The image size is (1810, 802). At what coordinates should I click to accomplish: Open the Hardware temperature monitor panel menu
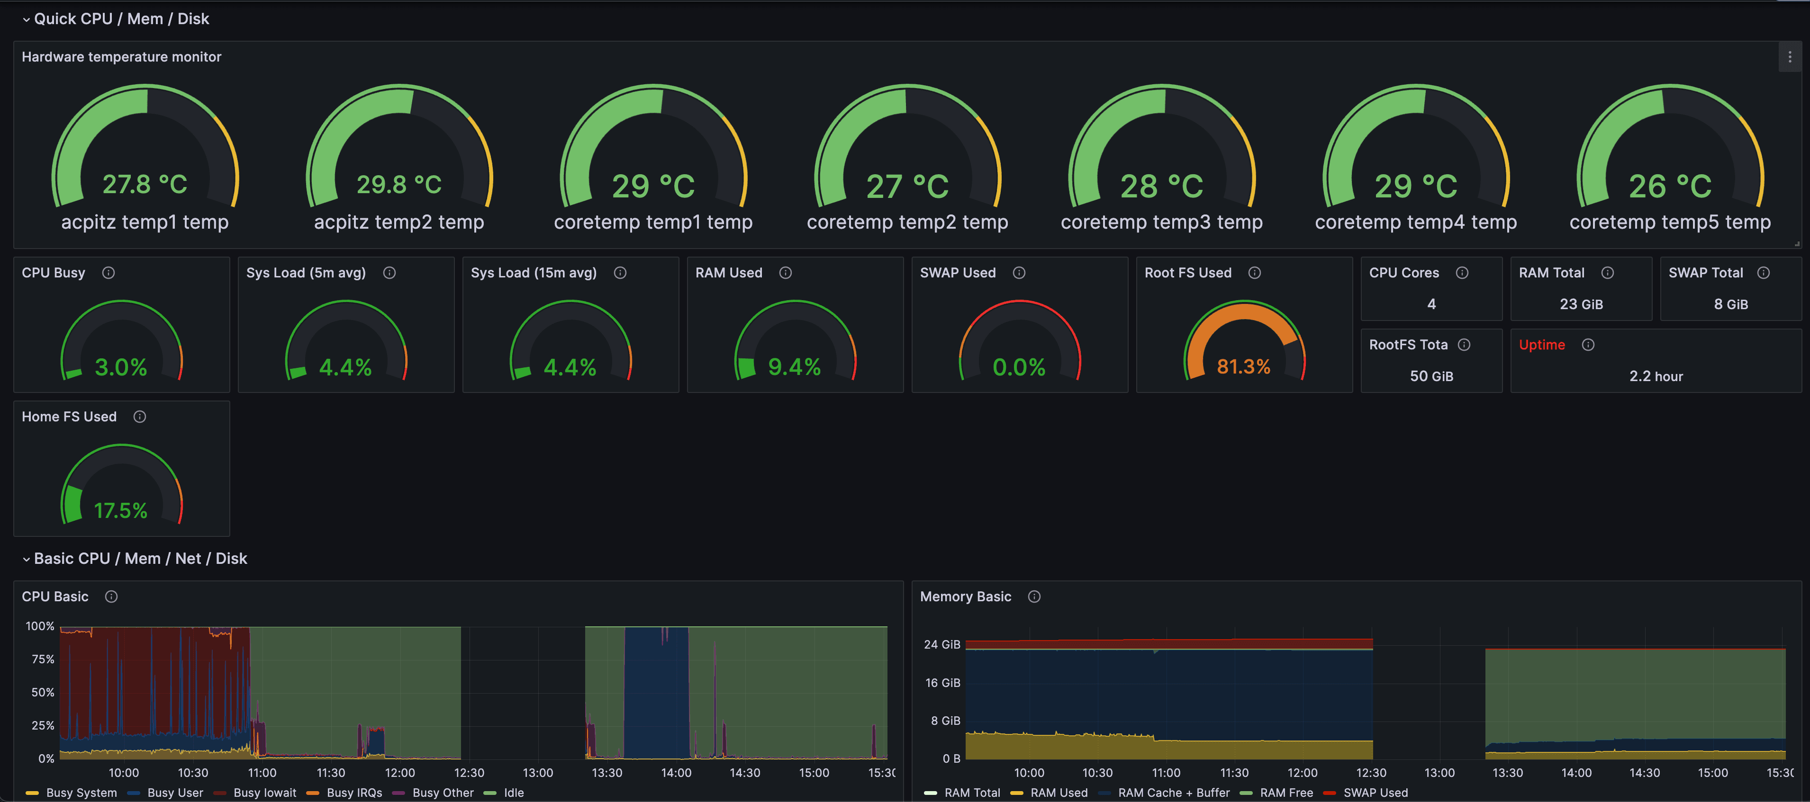pyautogui.click(x=1790, y=57)
